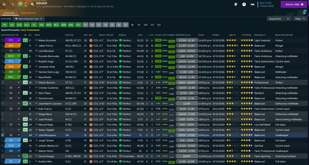Viewport: 309px width, 165px height.
Task: Click the FM menu icon
Action: coord(252,5)
